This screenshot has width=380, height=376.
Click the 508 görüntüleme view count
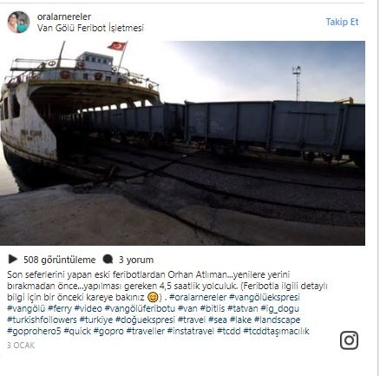pos(60,260)
